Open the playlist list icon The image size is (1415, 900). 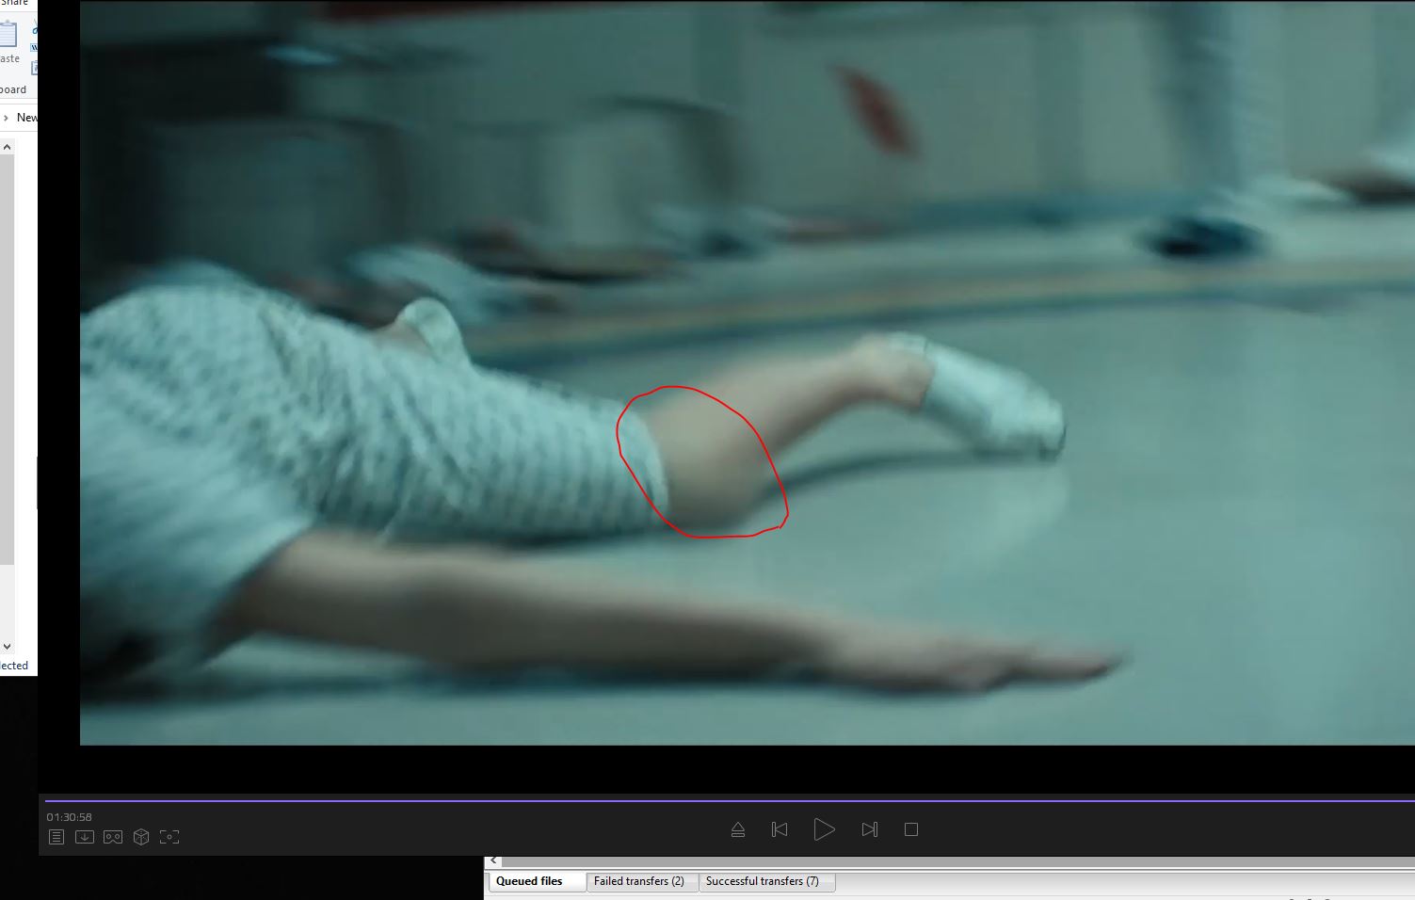[x=56, y=837]
